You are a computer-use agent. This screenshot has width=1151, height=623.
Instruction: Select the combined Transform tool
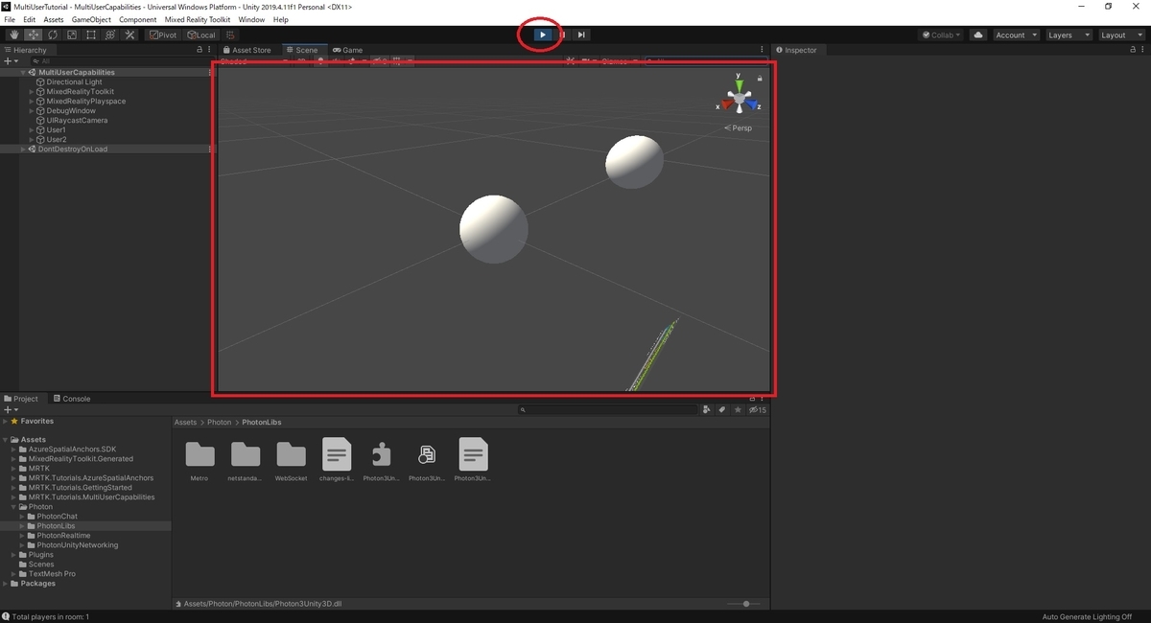coord(110,35)
